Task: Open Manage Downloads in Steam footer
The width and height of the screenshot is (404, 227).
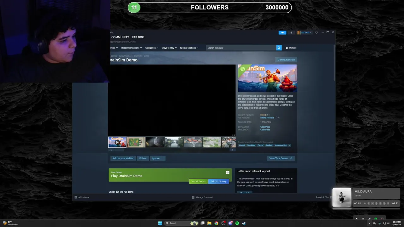Action: click(x=203, y=197)
